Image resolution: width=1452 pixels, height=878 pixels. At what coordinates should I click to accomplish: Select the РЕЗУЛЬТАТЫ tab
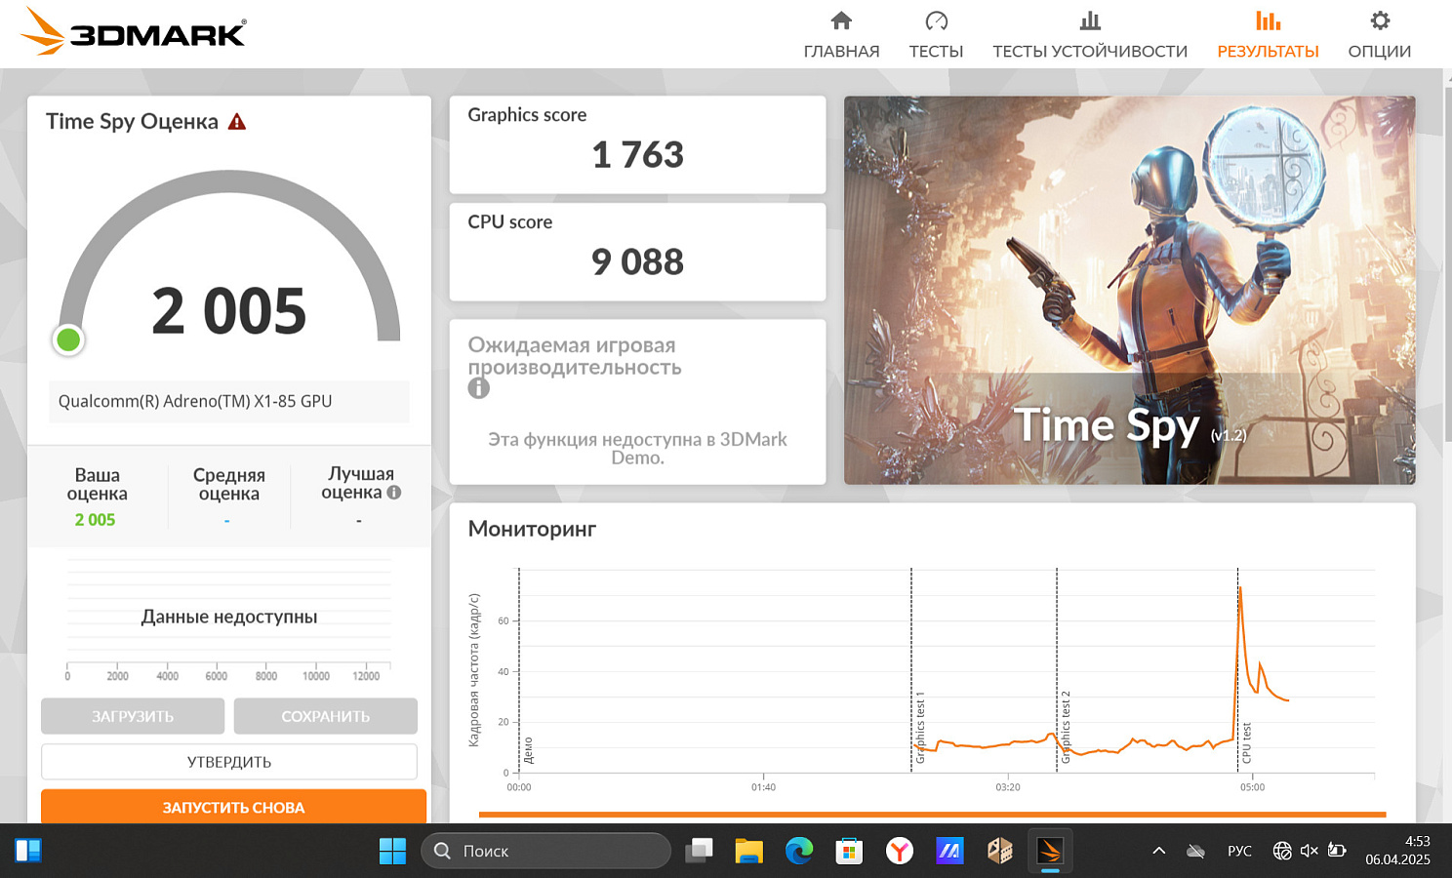pos(1268,35)
